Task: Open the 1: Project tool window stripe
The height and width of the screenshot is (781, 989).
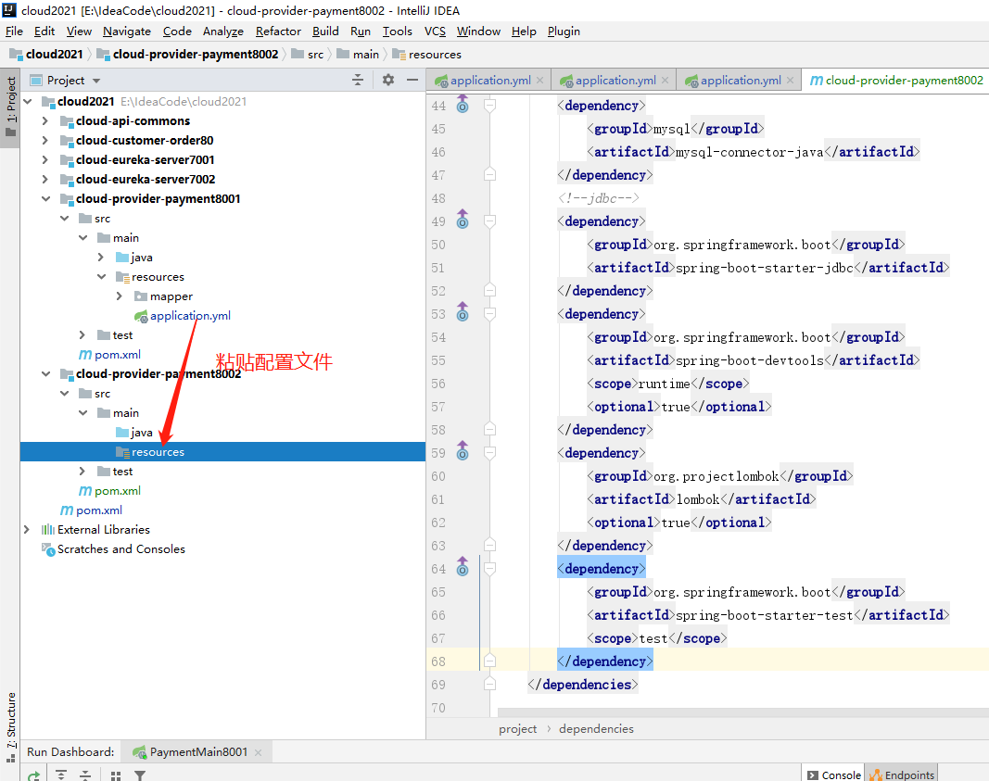Action: (x=10, y=107)
